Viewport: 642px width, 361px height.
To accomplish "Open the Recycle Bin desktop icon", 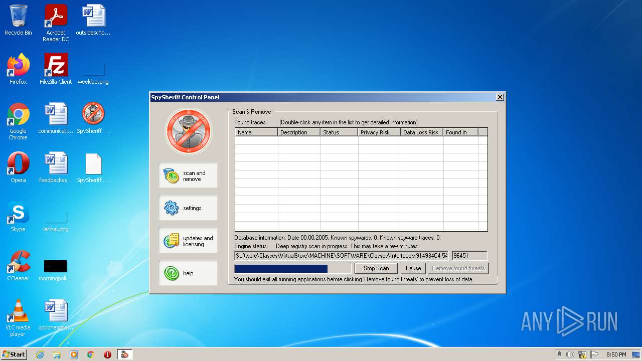I will click(x=18, y=20).
